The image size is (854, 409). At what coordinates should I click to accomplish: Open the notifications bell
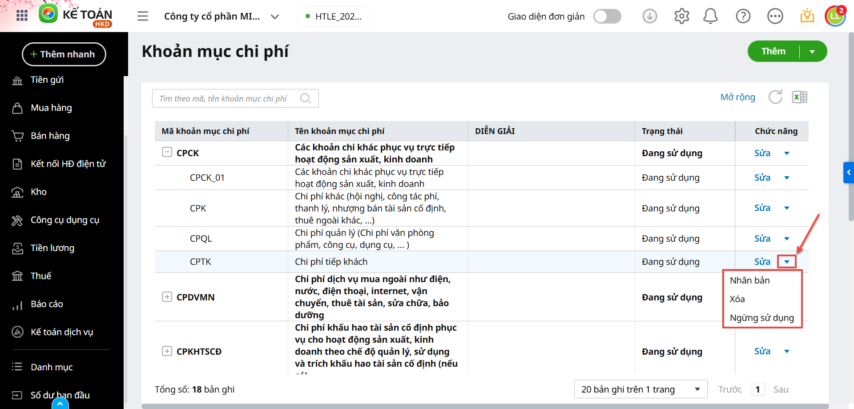tap(710, 16)
